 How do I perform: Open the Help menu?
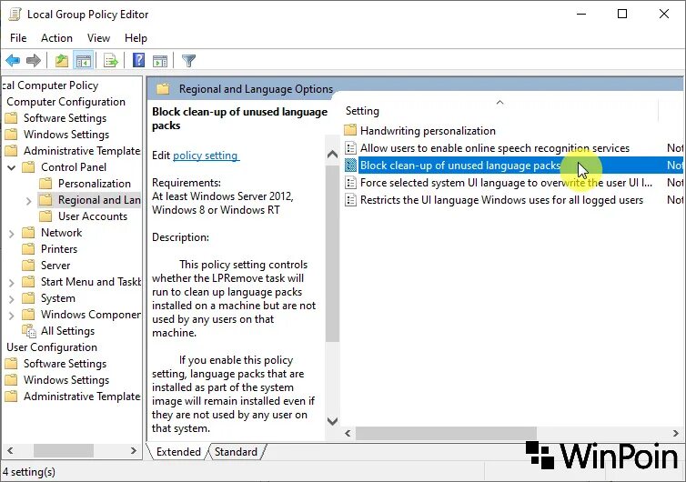pos(136,38)
